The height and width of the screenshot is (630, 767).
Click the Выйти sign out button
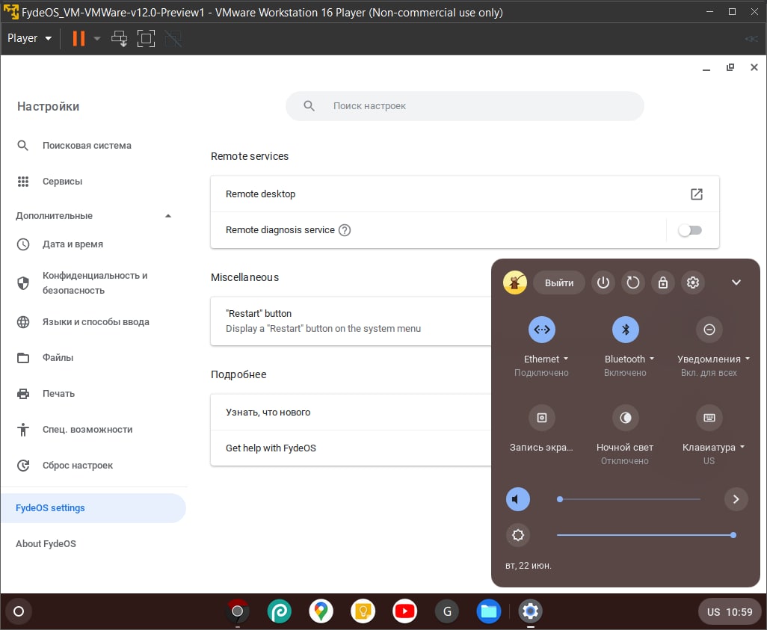pyautogui.click(x=559, y=282)
